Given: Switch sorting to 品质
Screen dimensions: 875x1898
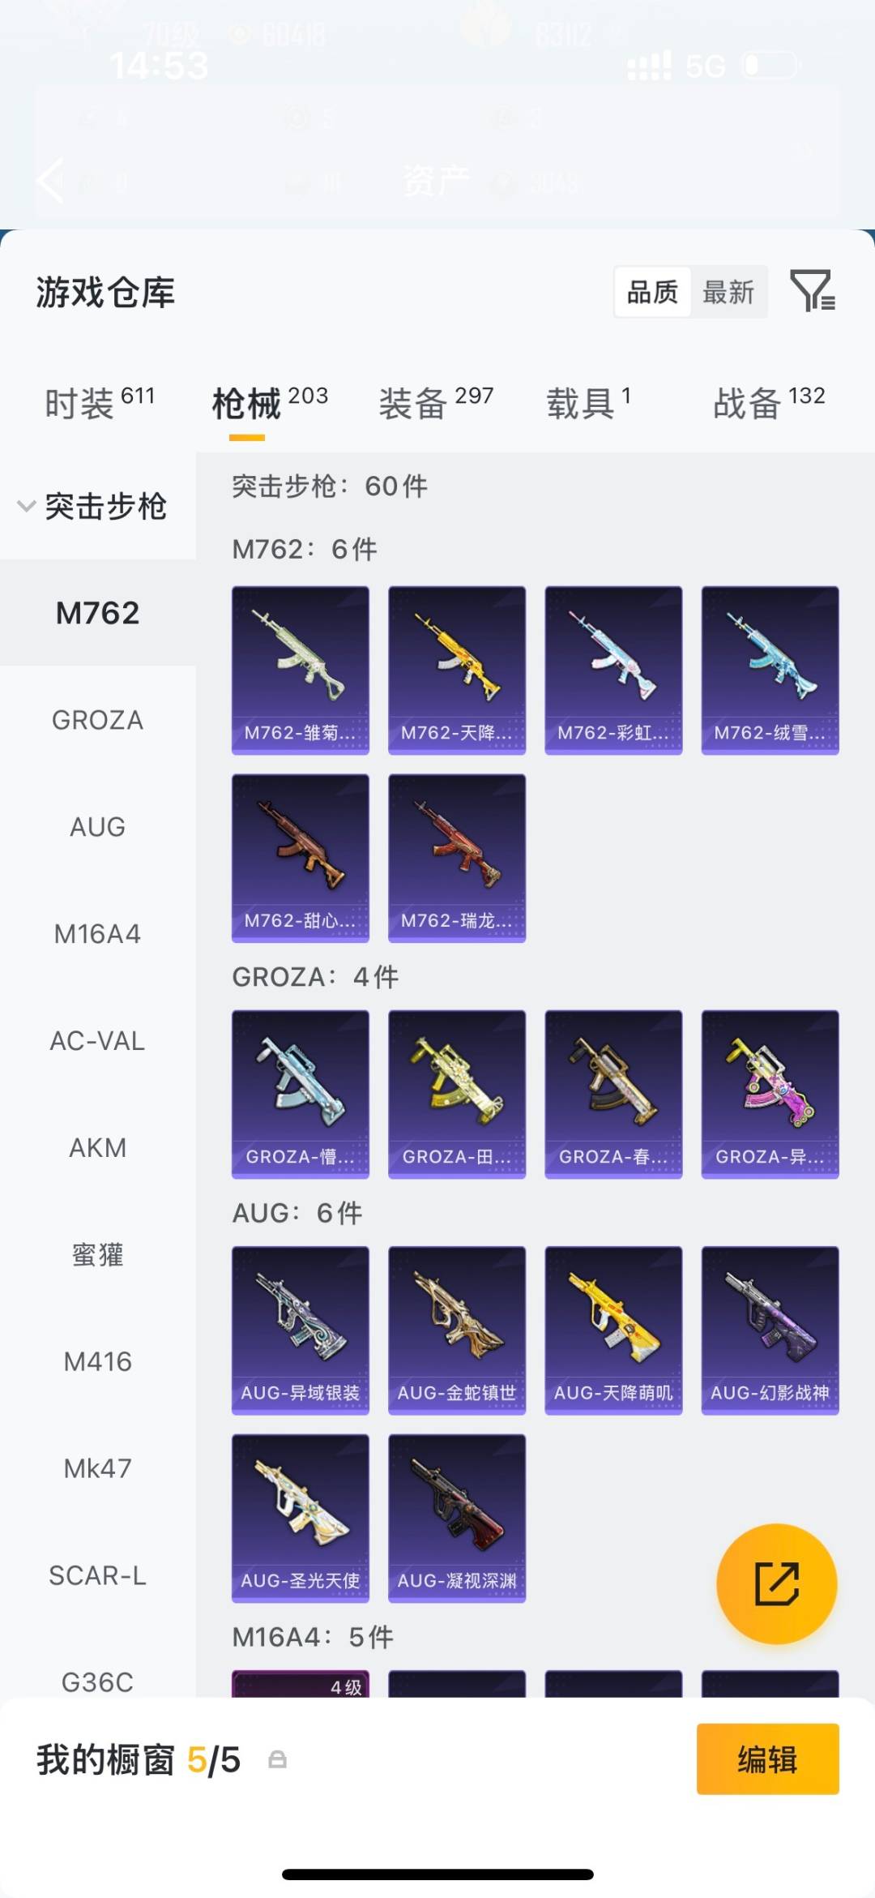Looking at the screenshot, I should [x=652, y=292].
